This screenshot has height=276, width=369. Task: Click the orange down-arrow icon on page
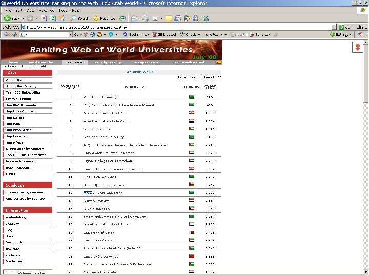(358, 47)
